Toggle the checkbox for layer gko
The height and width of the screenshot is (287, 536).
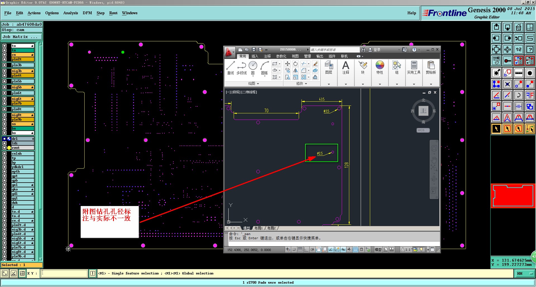pos(4,189)
